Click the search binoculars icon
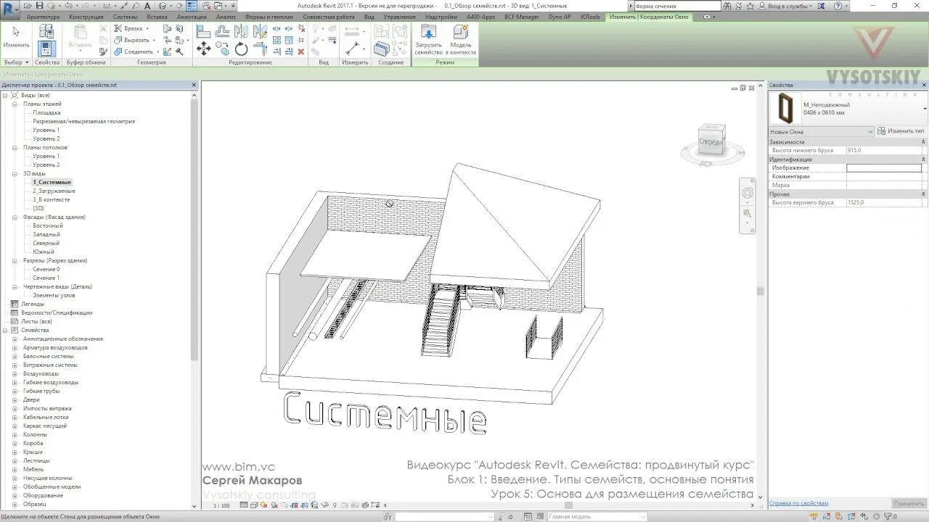 (x=729, y=6)
